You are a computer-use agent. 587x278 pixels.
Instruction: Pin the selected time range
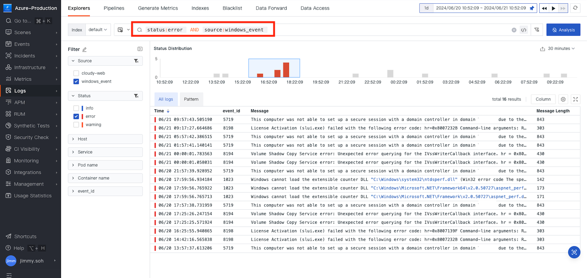tap(532, 8)
